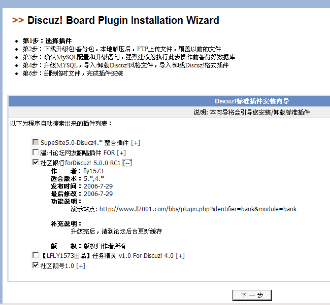This screenshot has height=305, width=330.
Task: Click the 第3步 step about MySQL config
Action: [129, 57]
